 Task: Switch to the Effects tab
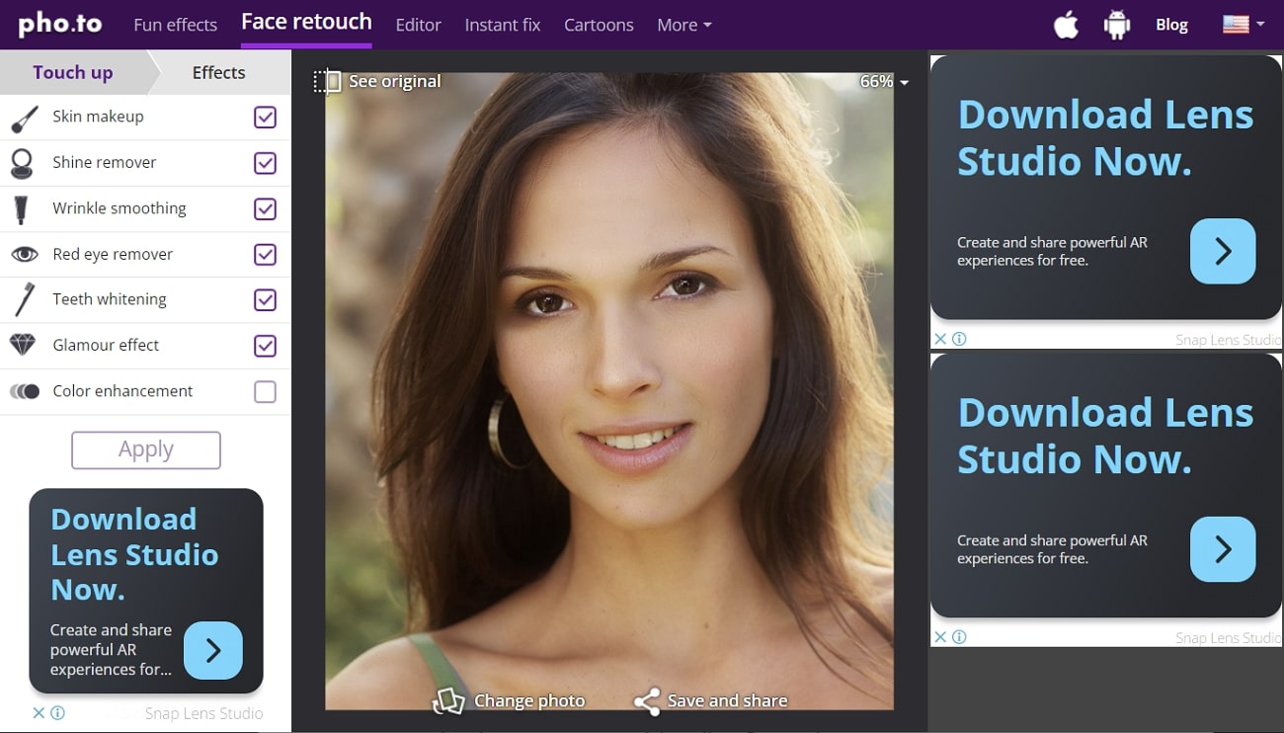(218, 72)
